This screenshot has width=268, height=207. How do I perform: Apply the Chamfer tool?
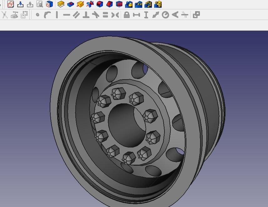(109, 4)
